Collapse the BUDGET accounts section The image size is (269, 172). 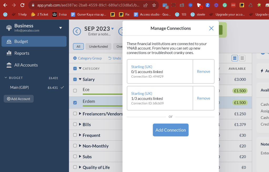tap(6, 78)
